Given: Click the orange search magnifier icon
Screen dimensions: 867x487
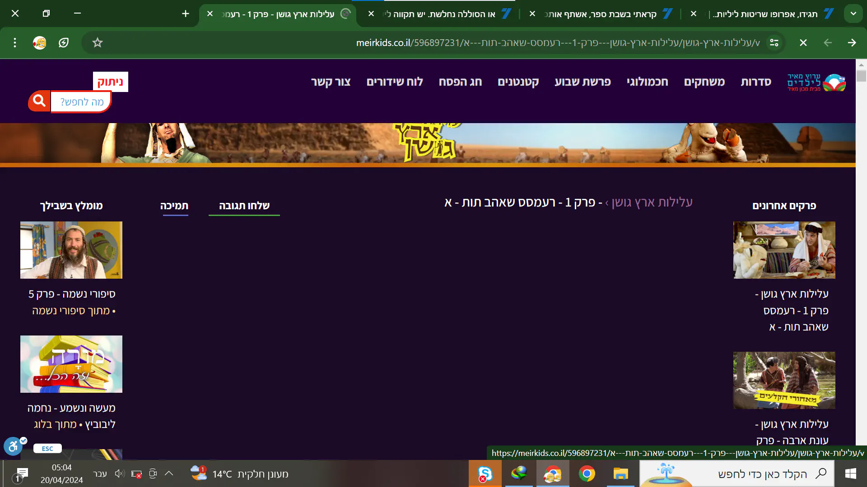Looking at the screenshot, I should [x=39, y=101].
